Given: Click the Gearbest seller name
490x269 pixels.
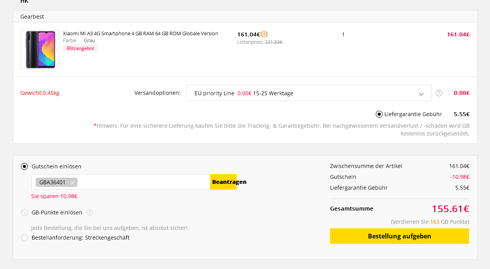Looking at the screenshot, I should [x=32, y=17].
